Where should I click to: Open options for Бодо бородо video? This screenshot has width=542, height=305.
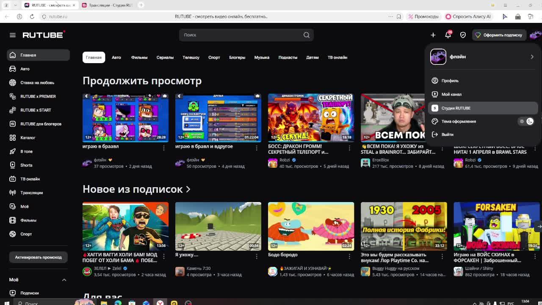click(349, 256)
